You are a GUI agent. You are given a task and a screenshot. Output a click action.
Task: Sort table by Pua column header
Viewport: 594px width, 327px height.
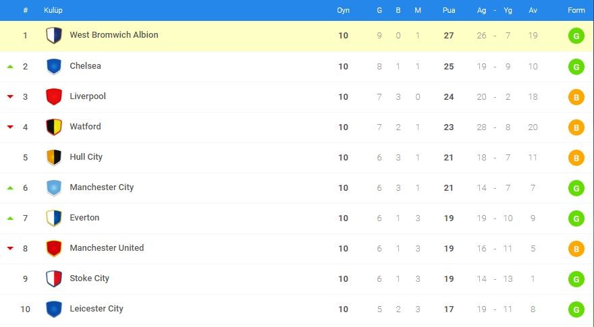click(x=448, y=10)
